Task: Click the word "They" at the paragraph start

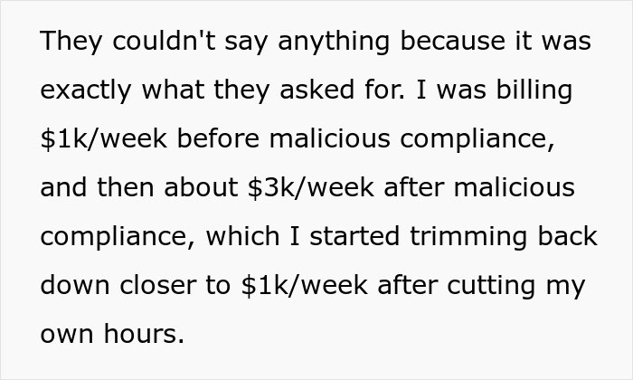Action: pos(71,42)
